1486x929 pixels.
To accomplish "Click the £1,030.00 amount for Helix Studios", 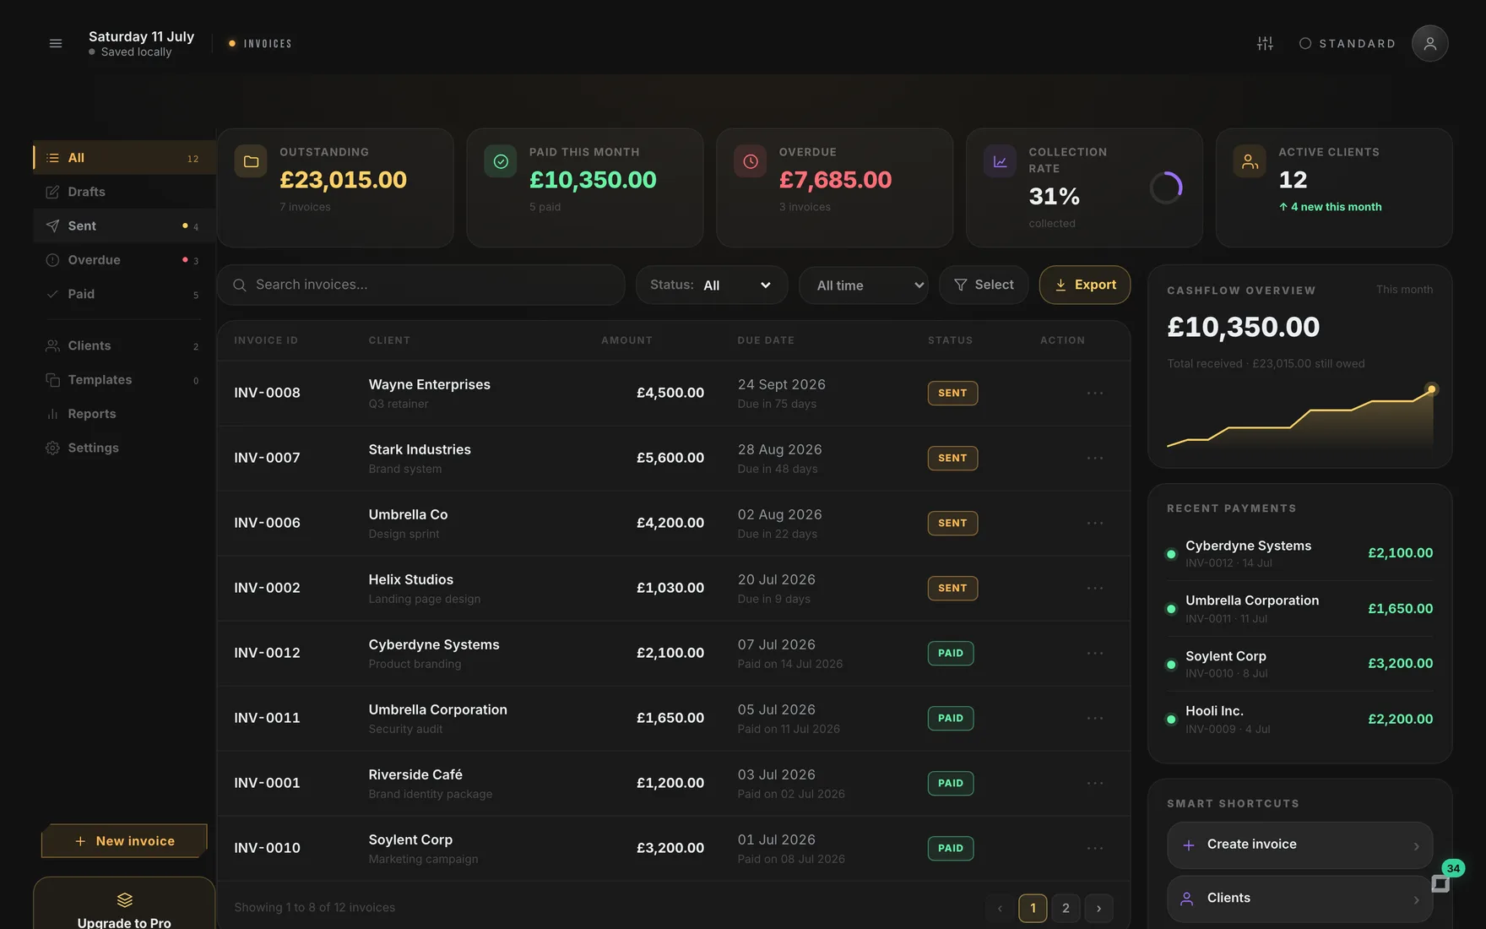I will [x=670, y=588].
